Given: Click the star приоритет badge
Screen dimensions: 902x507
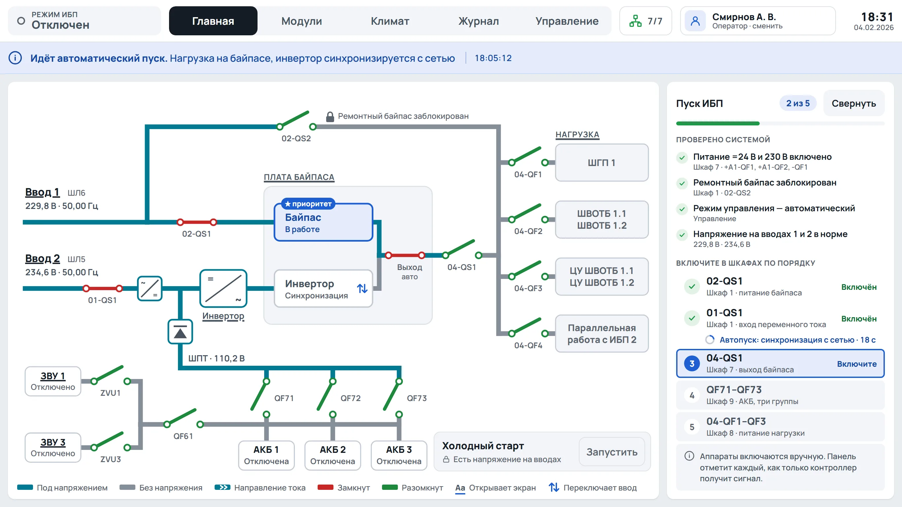Looking at the screenshot, I should [x=308, y=204].
